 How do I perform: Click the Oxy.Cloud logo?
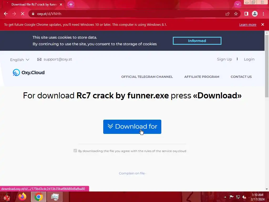click(x=29, y=73)
